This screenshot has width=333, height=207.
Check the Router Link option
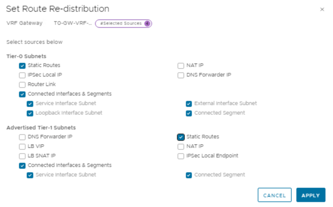(x=22, y=84)
